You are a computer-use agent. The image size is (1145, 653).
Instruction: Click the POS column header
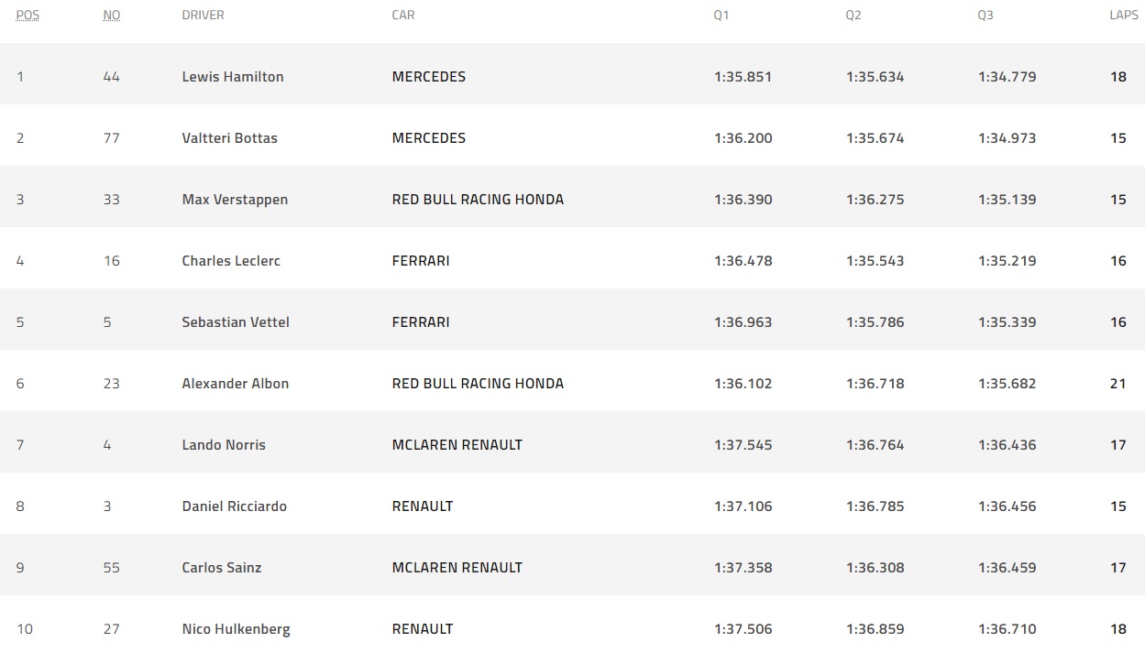(x=28, y=16)
